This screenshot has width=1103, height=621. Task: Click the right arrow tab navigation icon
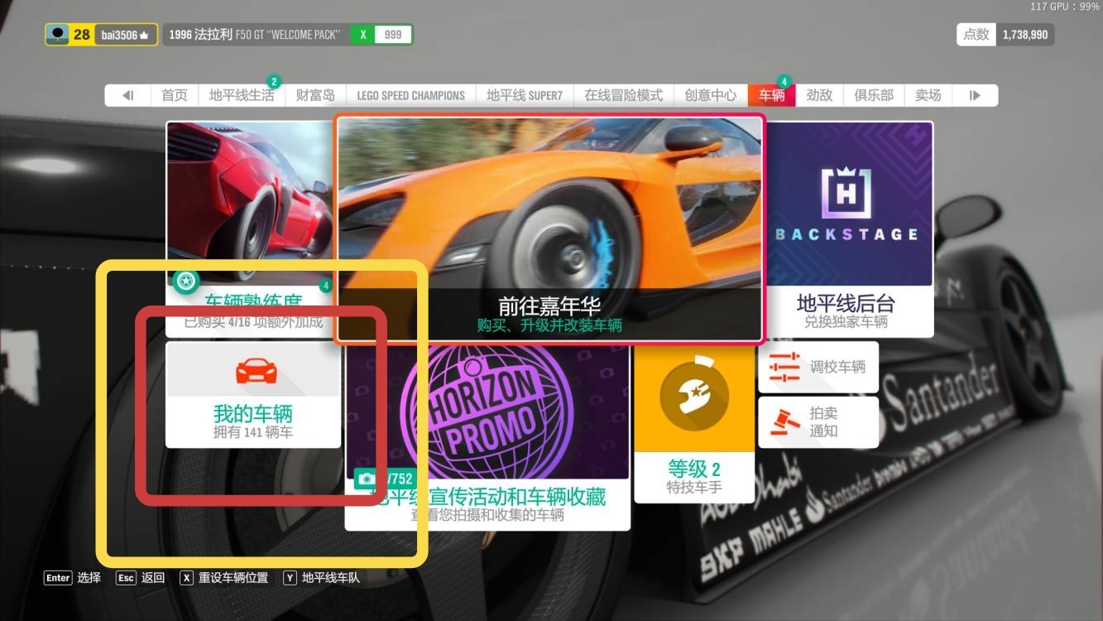(x=975, y=95)
